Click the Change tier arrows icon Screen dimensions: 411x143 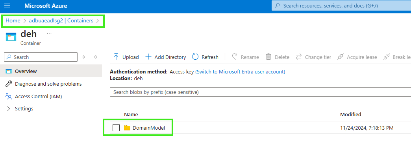tap(299, 57)
